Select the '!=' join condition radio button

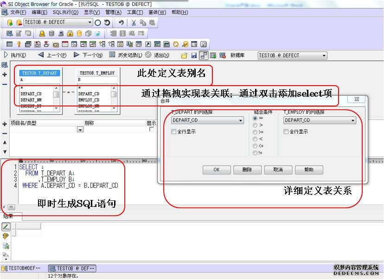tap(255, 153)
